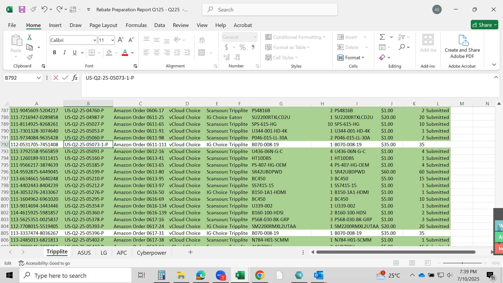Switch to the ASUS sheet tab

pyautogui.click(x=84, y=253)
